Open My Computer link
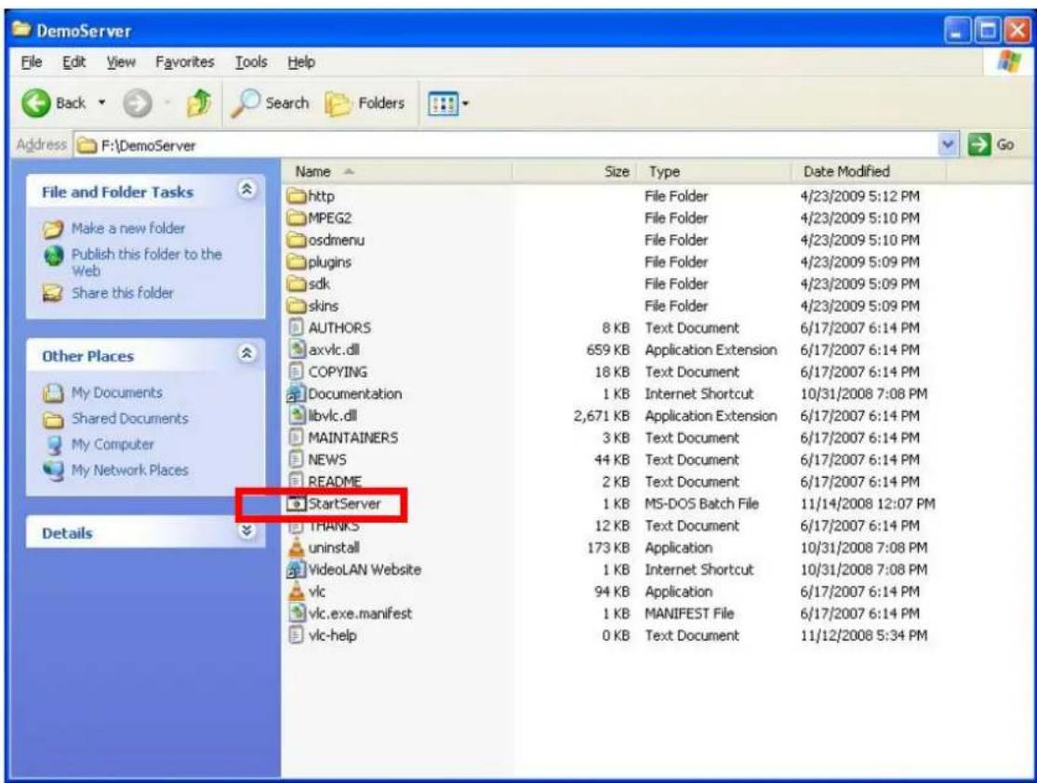The image size is (1037, 783). (x=113, y=445)
